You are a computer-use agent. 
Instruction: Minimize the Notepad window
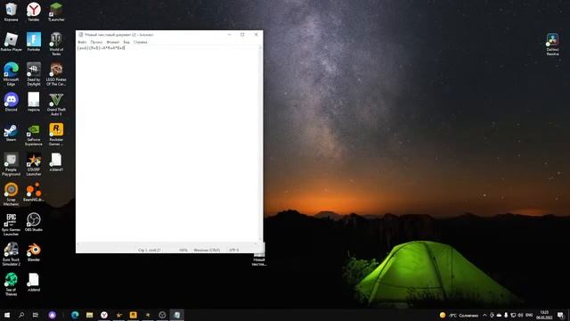point(230,35)
